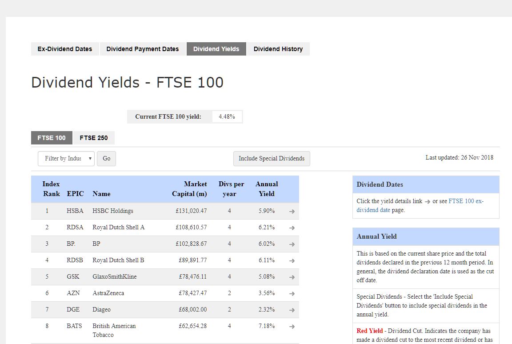Viewport: 512px width, 344px height.
Task: Click the current FTSE 100 yield 4.48% value
Action: (x=227, y=116)
